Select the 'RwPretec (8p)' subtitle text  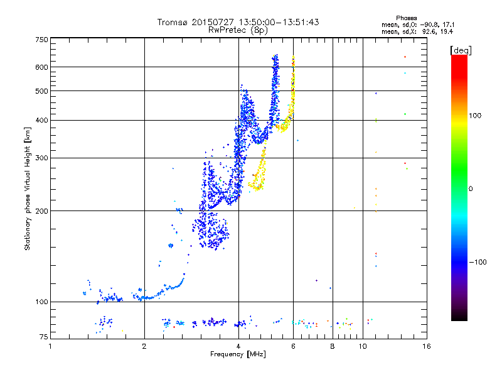click(x=238, y=30)
